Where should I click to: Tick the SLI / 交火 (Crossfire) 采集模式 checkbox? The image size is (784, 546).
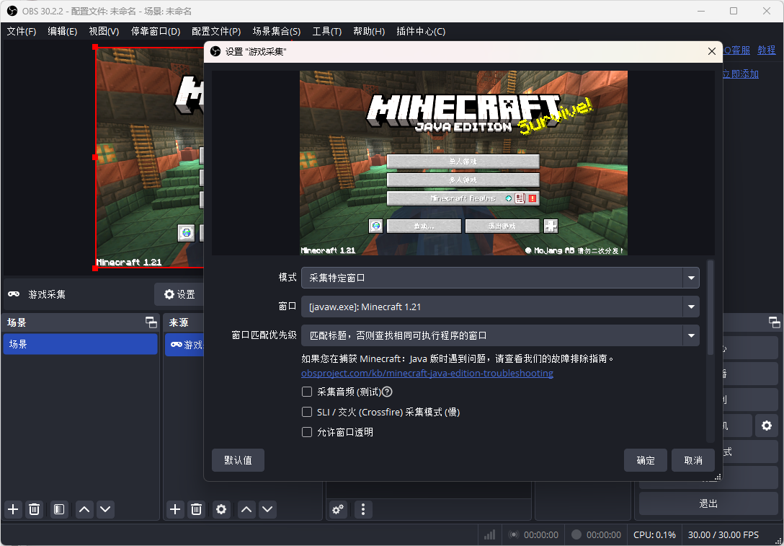307,412
